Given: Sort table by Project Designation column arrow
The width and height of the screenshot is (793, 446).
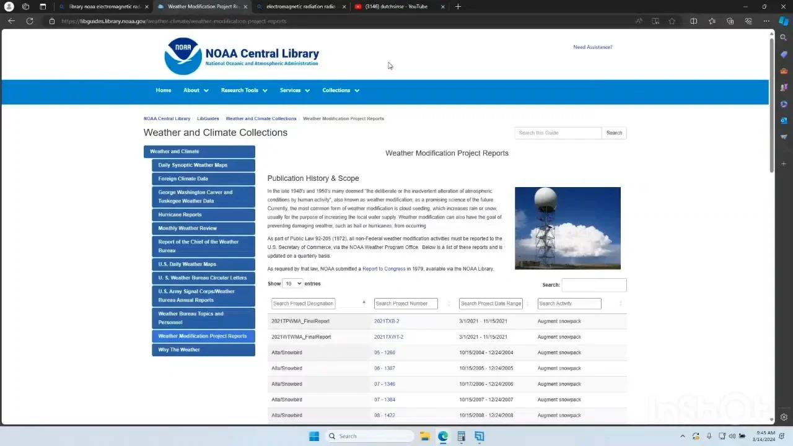Looking at the screenshot, I should point(364,303).
